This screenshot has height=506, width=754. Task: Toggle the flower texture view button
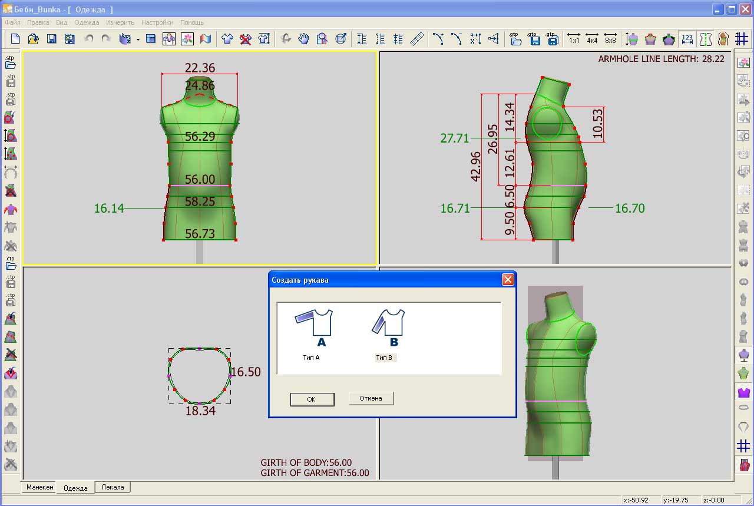(x=187, y=39)
